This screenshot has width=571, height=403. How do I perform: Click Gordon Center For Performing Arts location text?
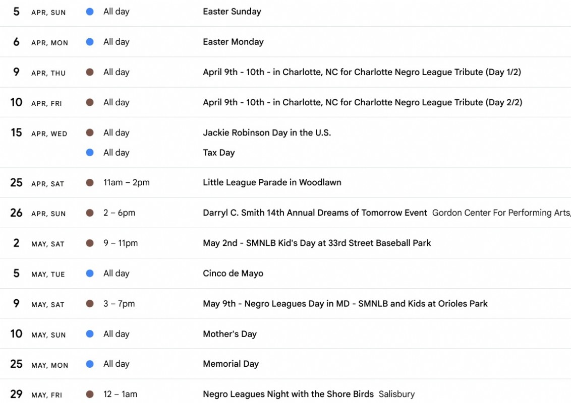pyautogui.click(x=500, y=213)
